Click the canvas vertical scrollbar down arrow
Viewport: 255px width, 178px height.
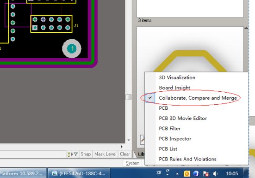[x=129, y=140]
